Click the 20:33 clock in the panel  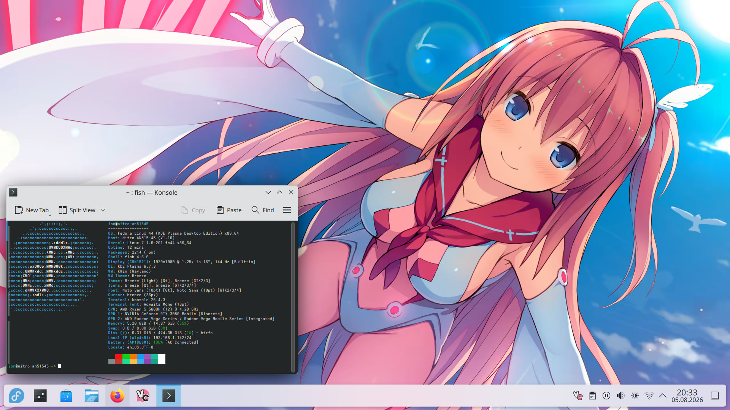tap(687, 393)
